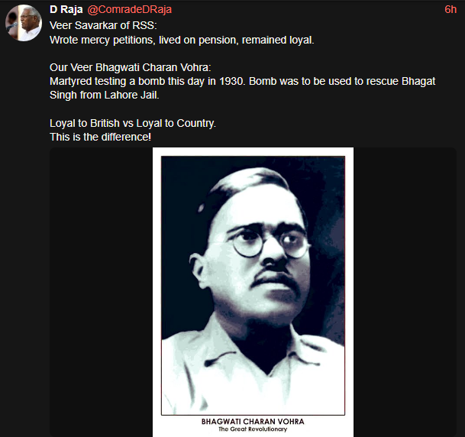Click the white top border of the poster
Screen dimensions: 465x437
tap(253, 151)
